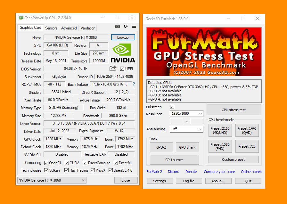
Task: Click the BIOS Version field
Action: pyautogui.click(x=76, y=69)
